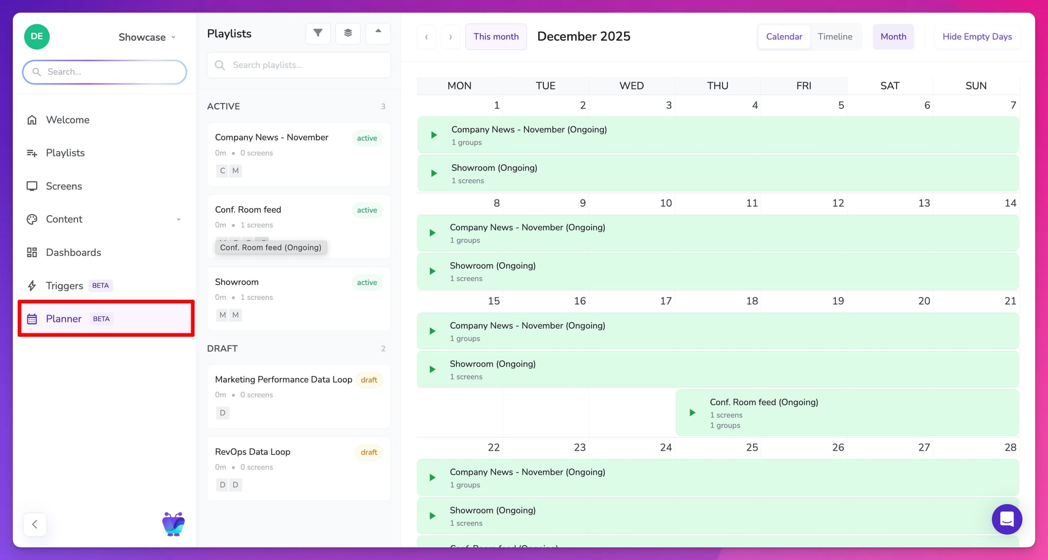Click the filter icon in Playlists panel
This screenshot has width=1048, height=560.
pyautogui.click(x=318, y=33)
